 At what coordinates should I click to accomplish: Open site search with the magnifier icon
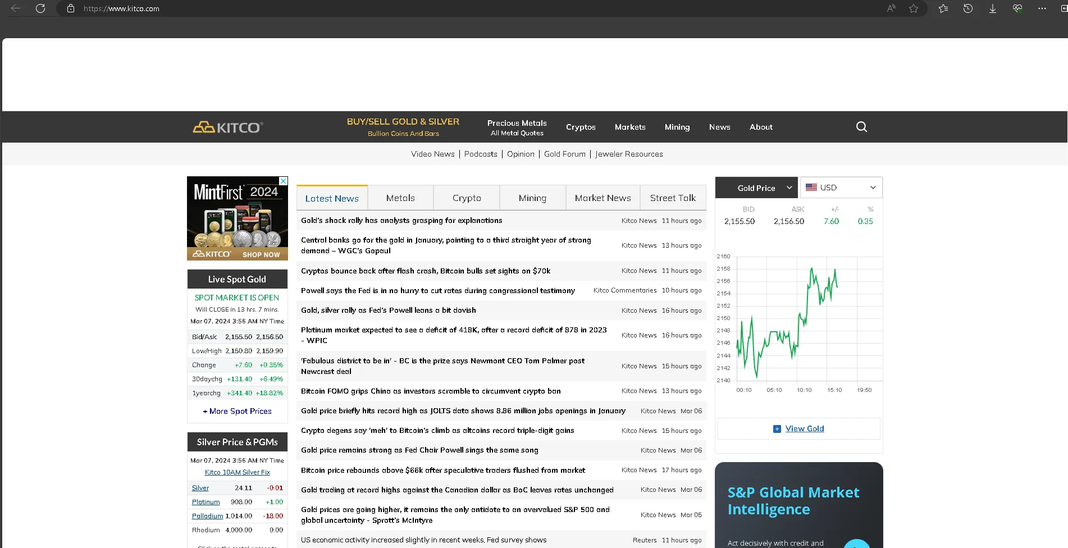(x=861, y=127)
